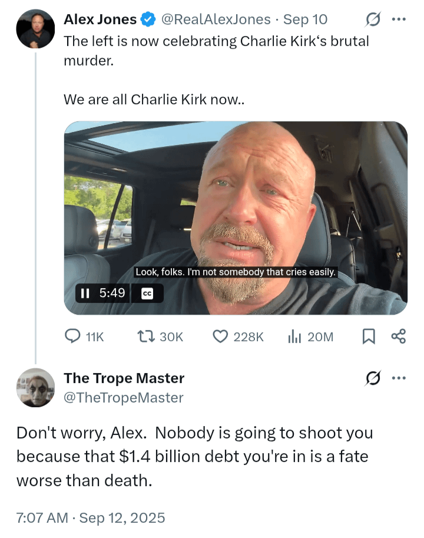This screenshot has height=538, width=424.
Task: Share the Alex Jones tweet
Action: click(398, 336)
